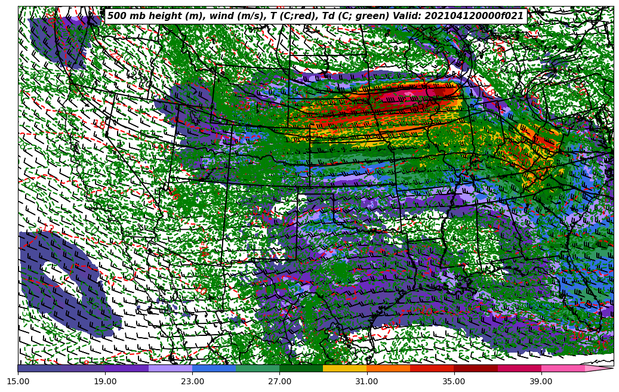The width and height of the screenshot is (619, 392).
Task: Click the light pink colorbar extension arrow
Action: point(599,368)
